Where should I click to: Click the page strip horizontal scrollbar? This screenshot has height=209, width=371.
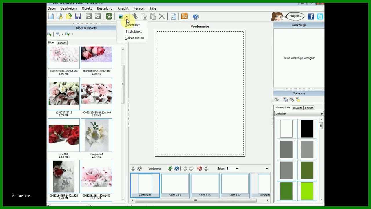coord(195,200)
